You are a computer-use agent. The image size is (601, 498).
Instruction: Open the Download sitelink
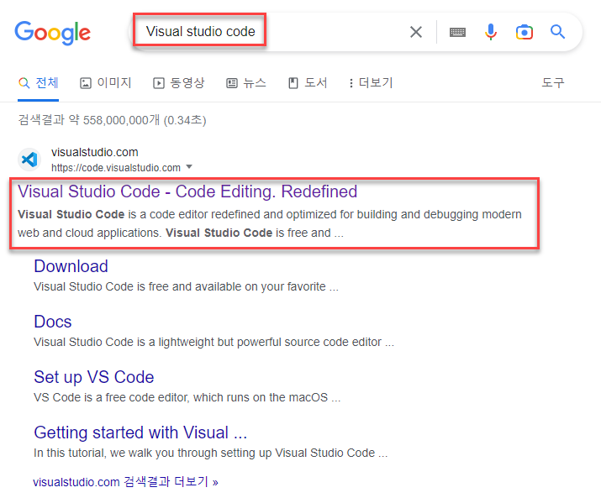(x=71, y=266)
